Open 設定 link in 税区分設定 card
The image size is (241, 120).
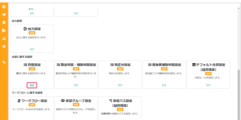(x=120, y=85)
